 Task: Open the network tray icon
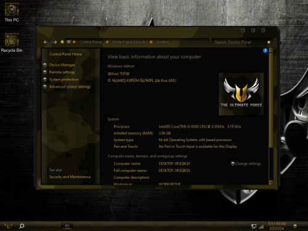pos(254,226)
